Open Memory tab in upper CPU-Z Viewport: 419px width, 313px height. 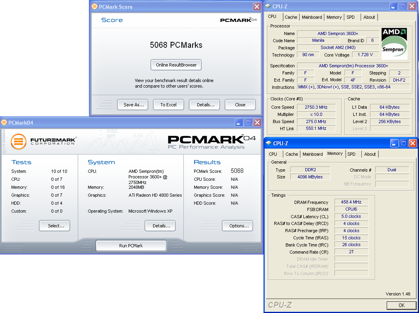pyautogui.click(x=334, y=17)
